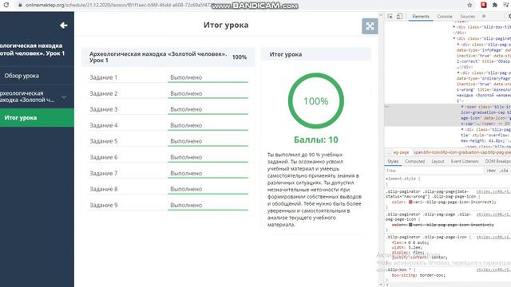511x287 pixels.
Task: Click the element.style rule in Styles
Action: (x=402, y=179)
